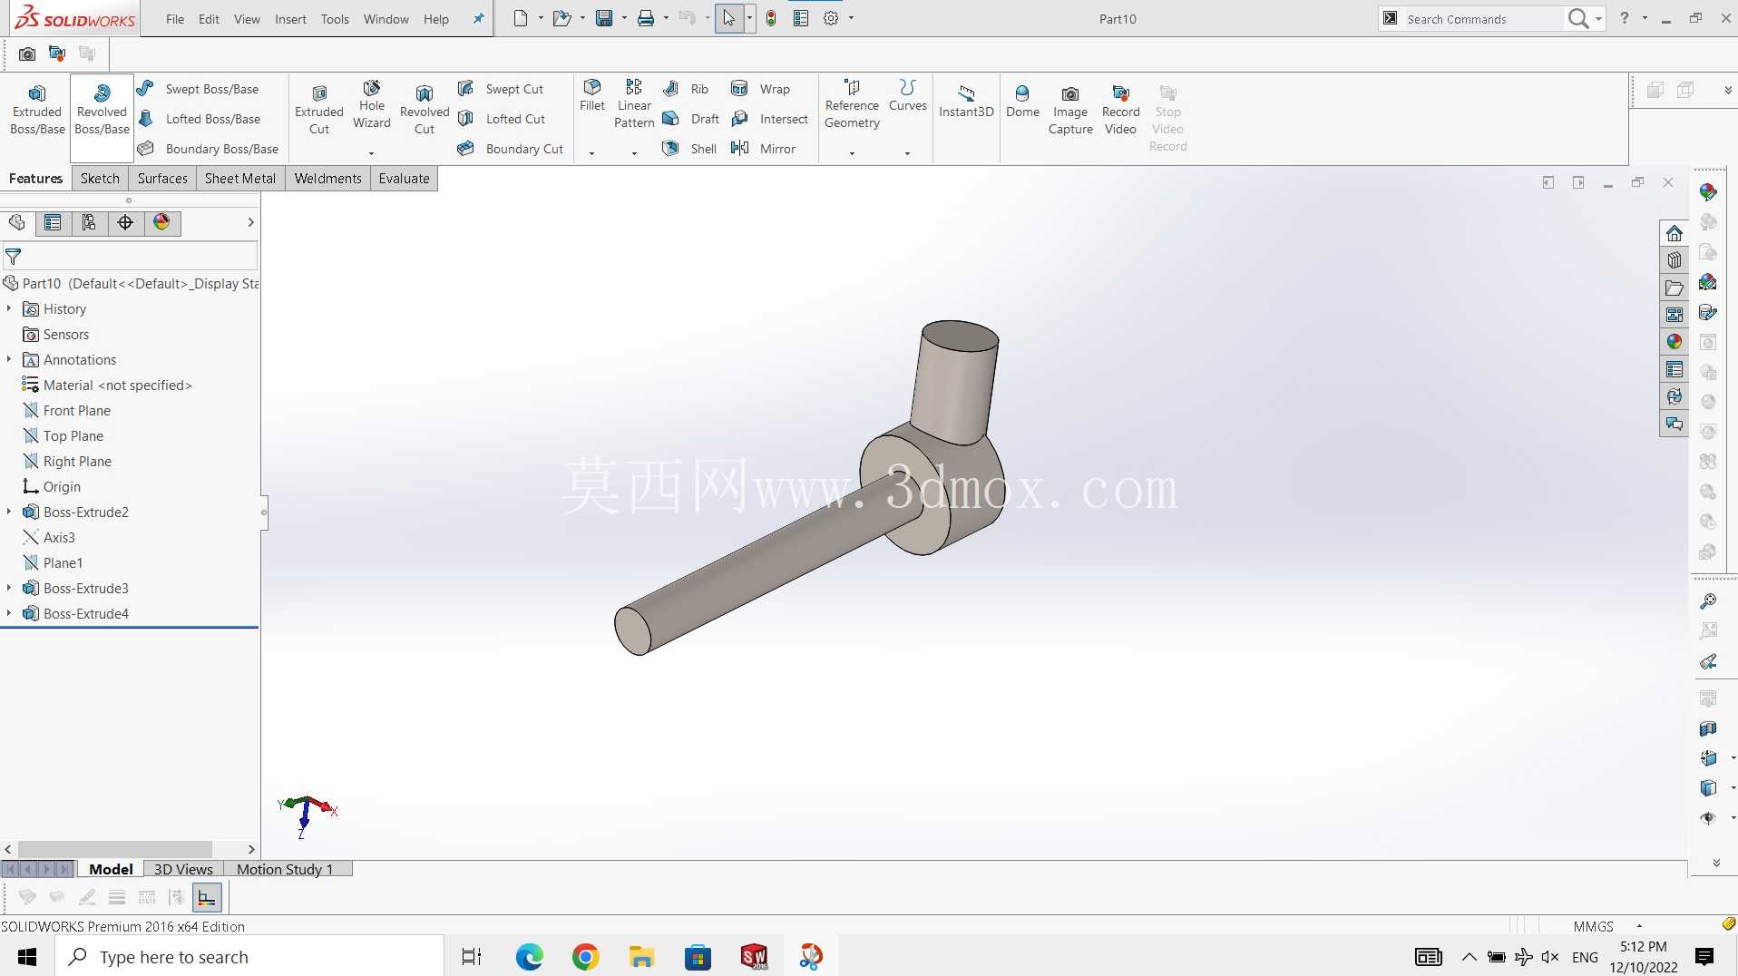The height and width of the screenshot is (976, 1738).
Task: Open the Hole Wizard dropdown arrow
Action: coord(372,153)
